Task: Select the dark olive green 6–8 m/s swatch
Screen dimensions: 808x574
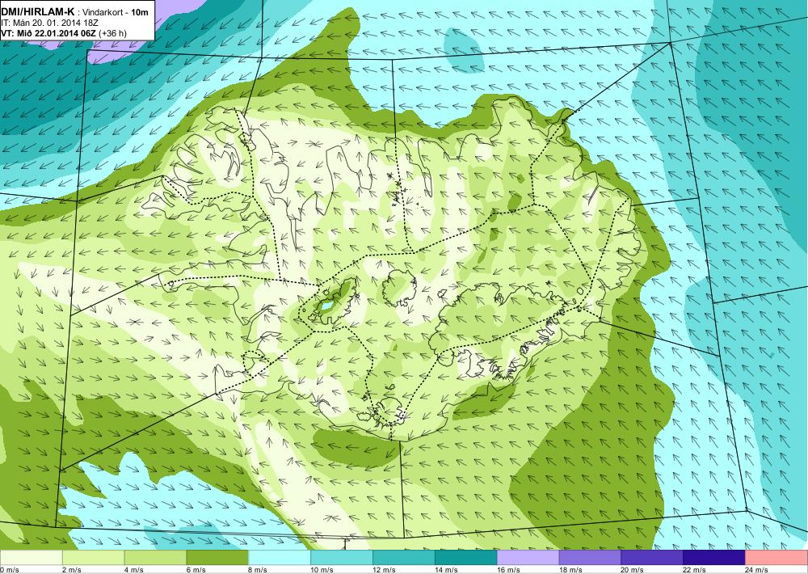Action: [x=217, y=558]
